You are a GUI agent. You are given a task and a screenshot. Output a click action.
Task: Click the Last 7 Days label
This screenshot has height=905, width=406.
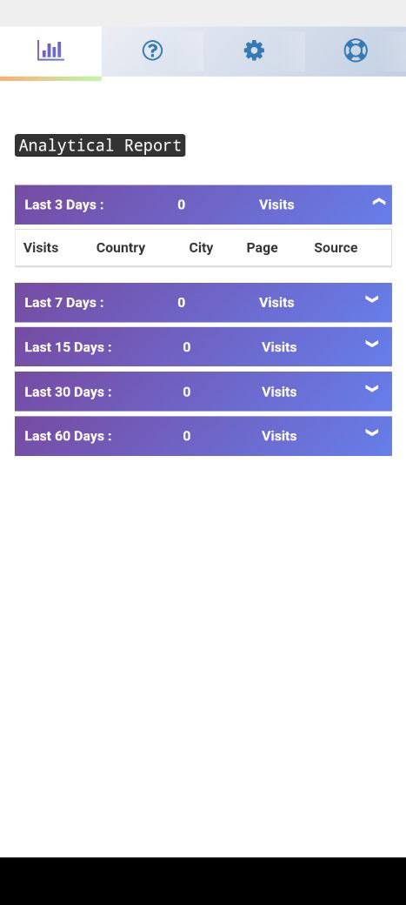point(64,303)
